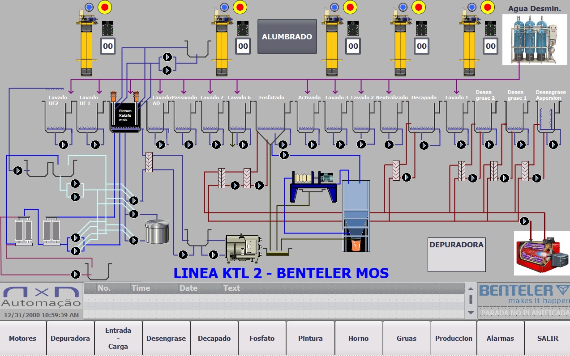Viewport: 570px width, 356px height.
Task: Click the DEPURADORA panel box
Action: [457, 254]
